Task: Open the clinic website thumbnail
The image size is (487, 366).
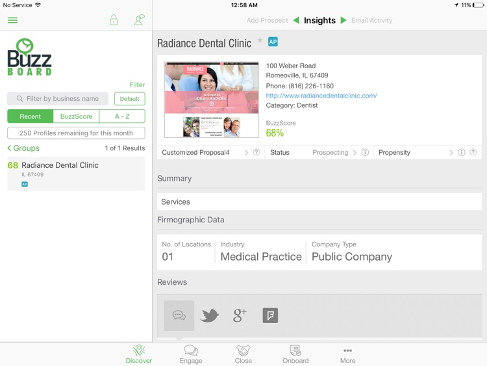Action: coord(212,99)
